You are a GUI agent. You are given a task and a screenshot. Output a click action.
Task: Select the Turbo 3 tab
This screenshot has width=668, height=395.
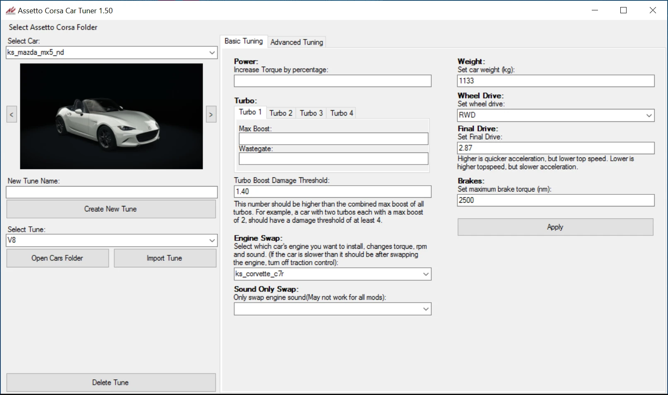tap(311, 113)
